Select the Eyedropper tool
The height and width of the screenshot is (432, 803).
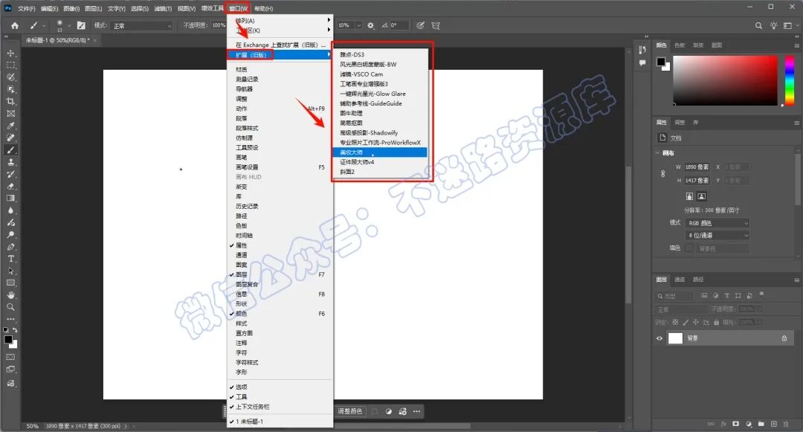click(x=10, y=126)
